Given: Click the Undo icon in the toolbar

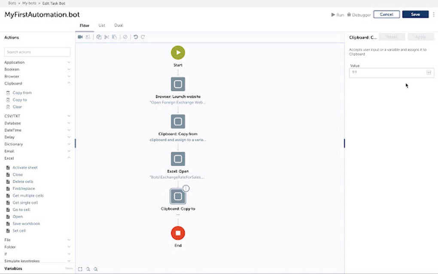Looking at the screenshot, I should [136, 37].
